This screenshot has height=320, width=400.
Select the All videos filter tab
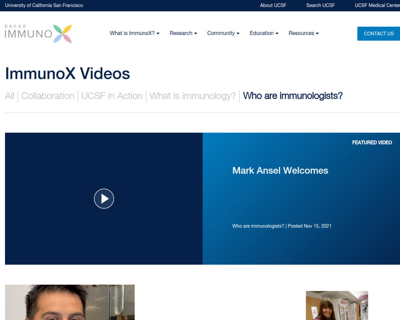(x=10, y=96)
